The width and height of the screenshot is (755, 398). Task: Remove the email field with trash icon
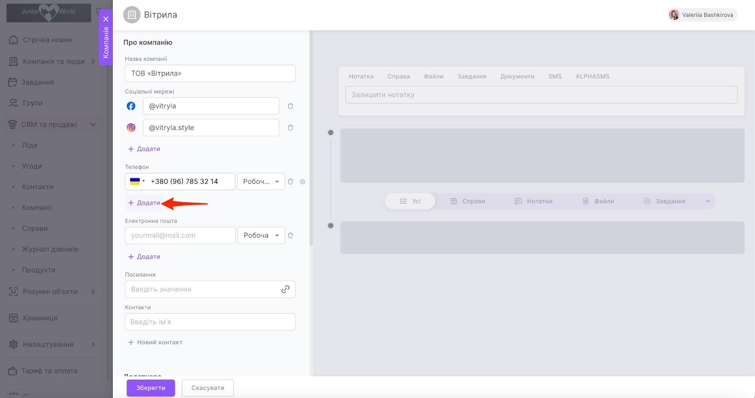pyautogui.click(x=290, y=236)
